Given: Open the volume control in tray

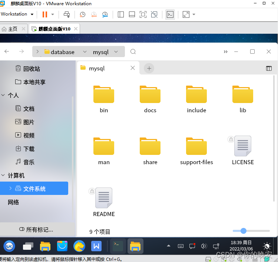Looking at the screenshot, I should 204,246.
